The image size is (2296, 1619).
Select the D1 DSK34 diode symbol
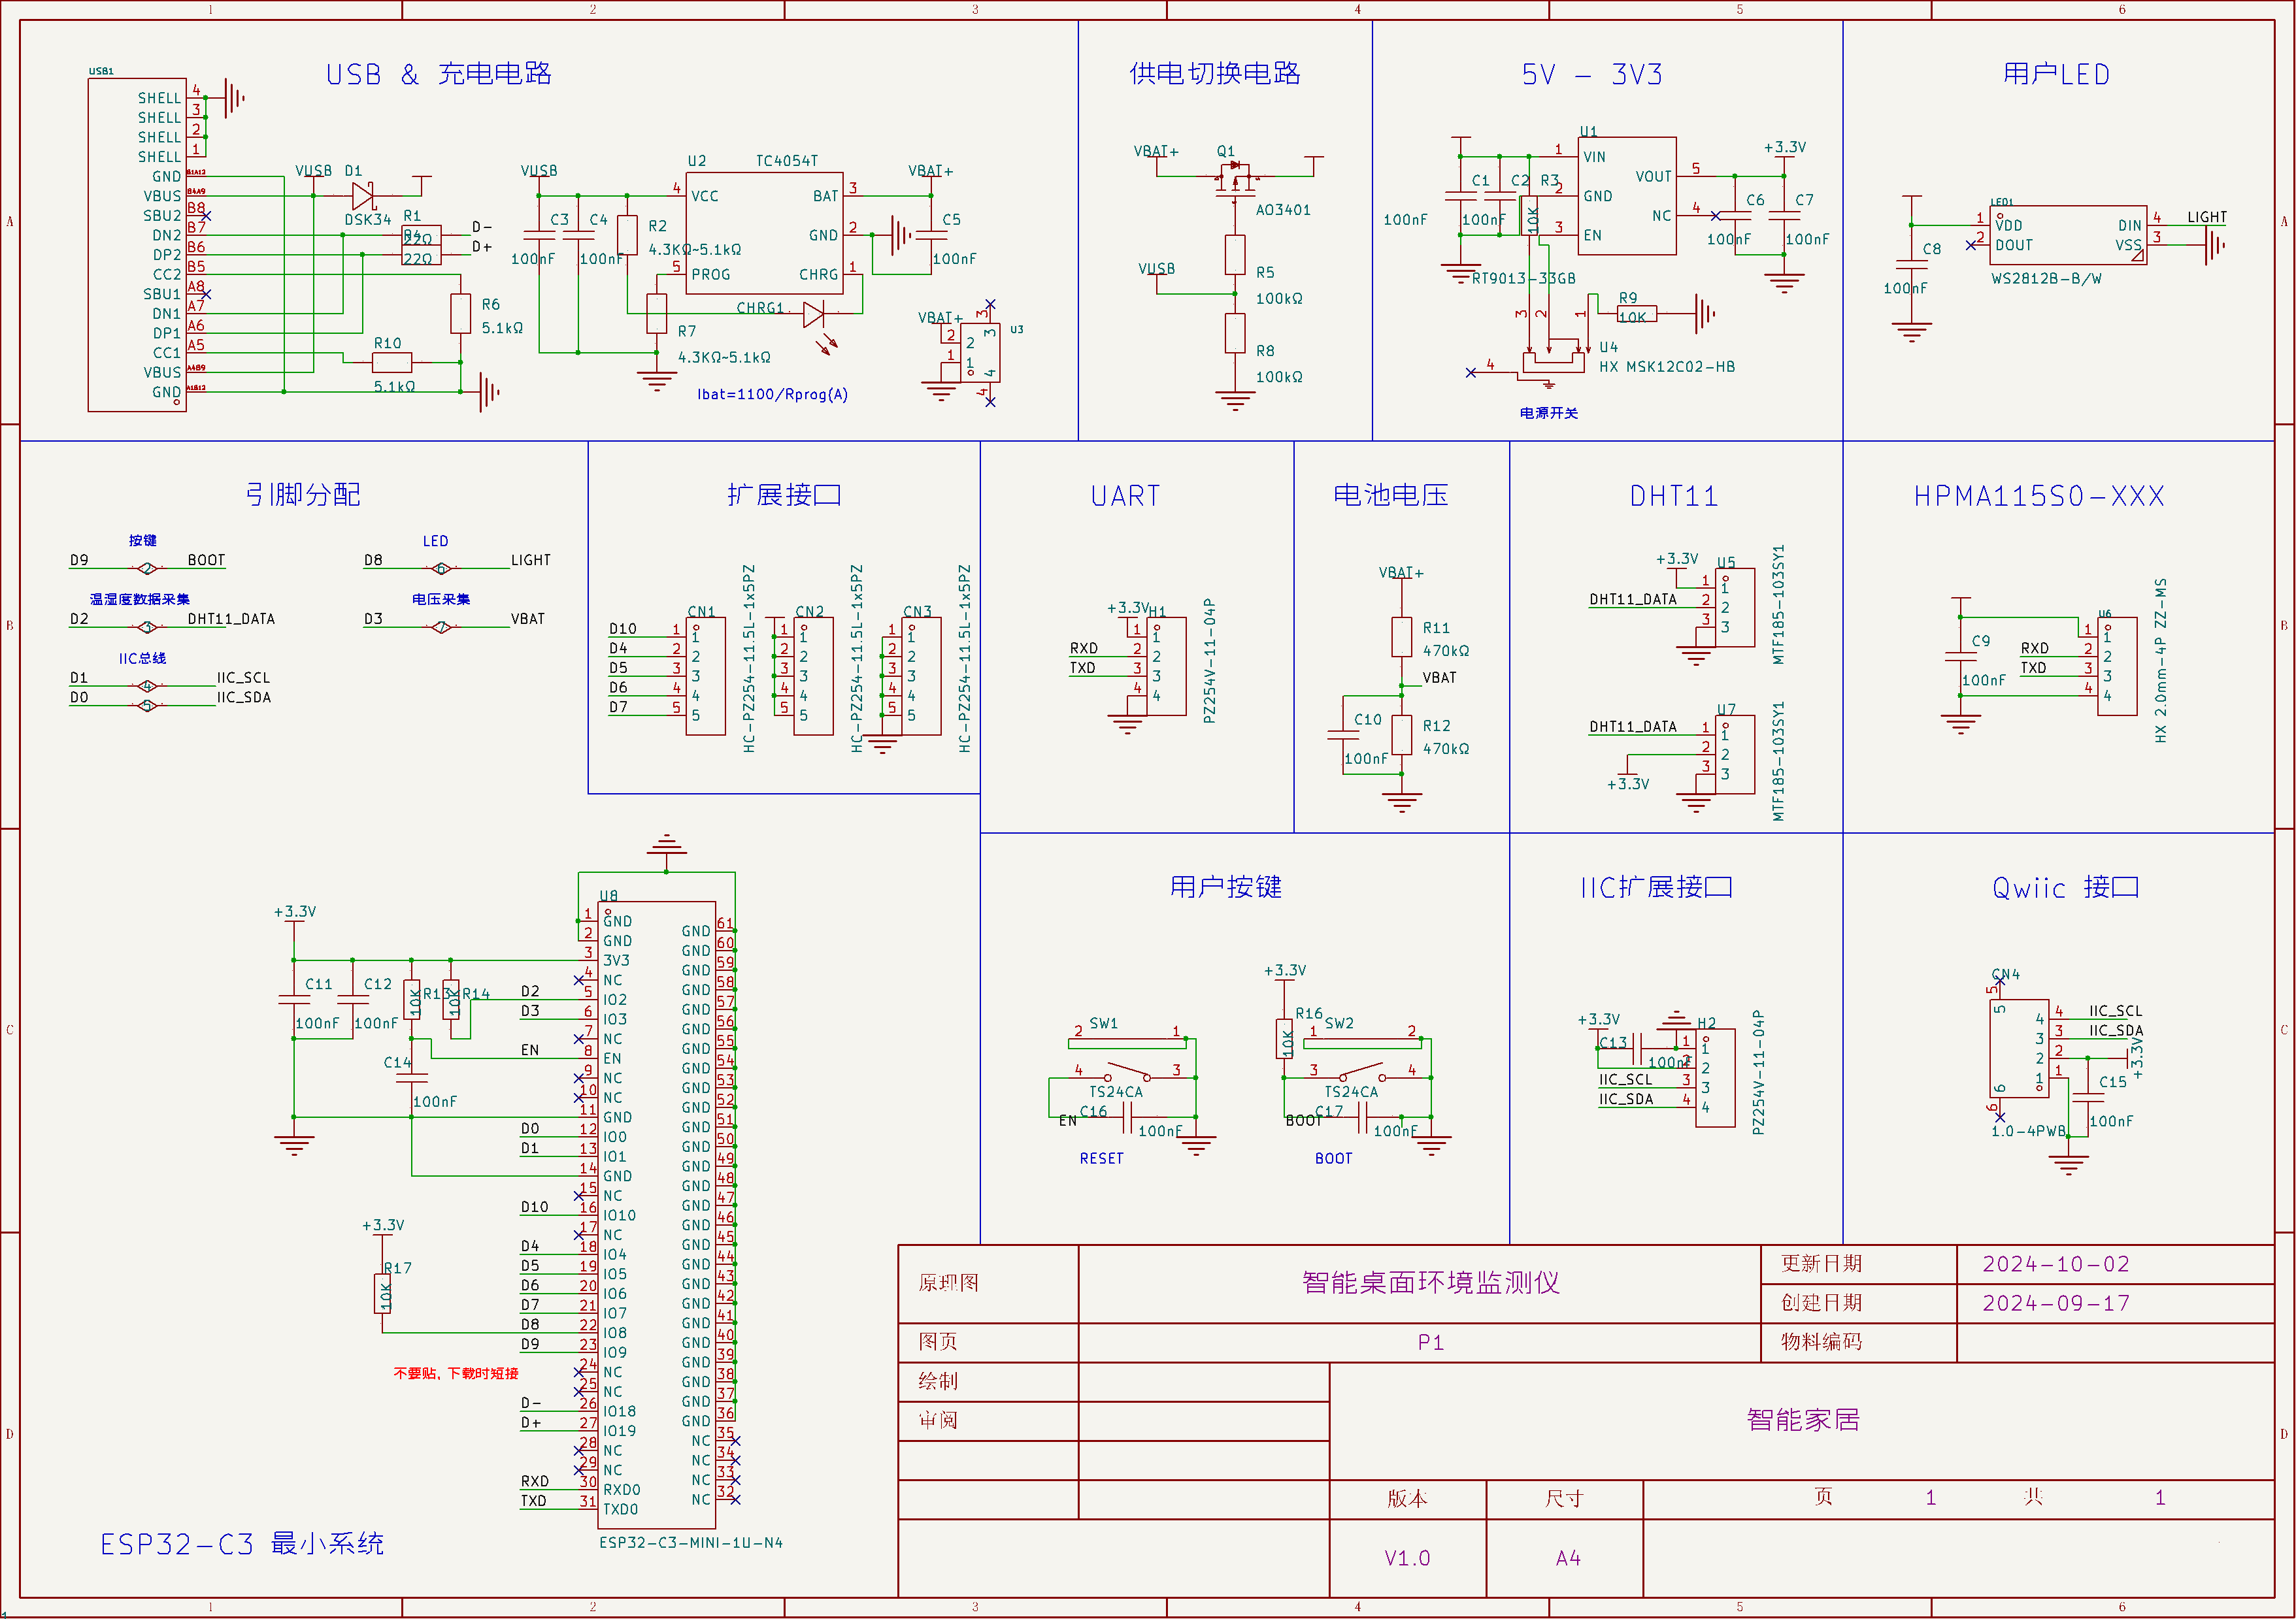363,196
